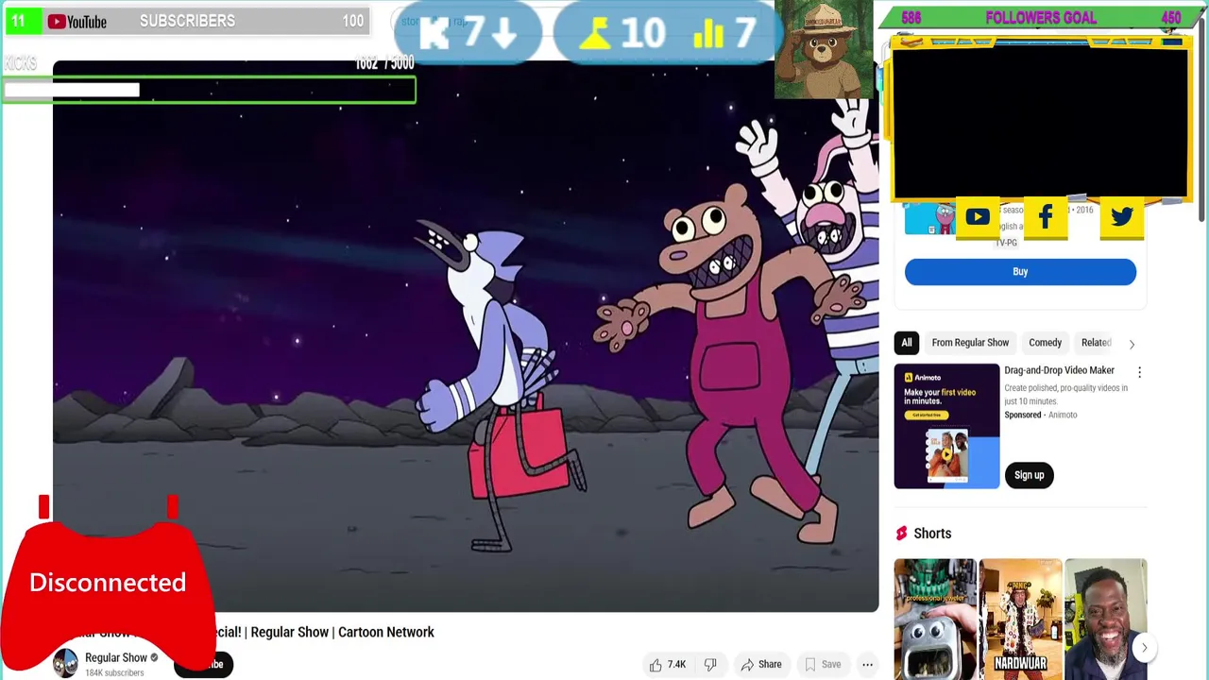Click the TV-PG rating label
The width and height of the screenshot is (1209, 680).
(1006, 243)
